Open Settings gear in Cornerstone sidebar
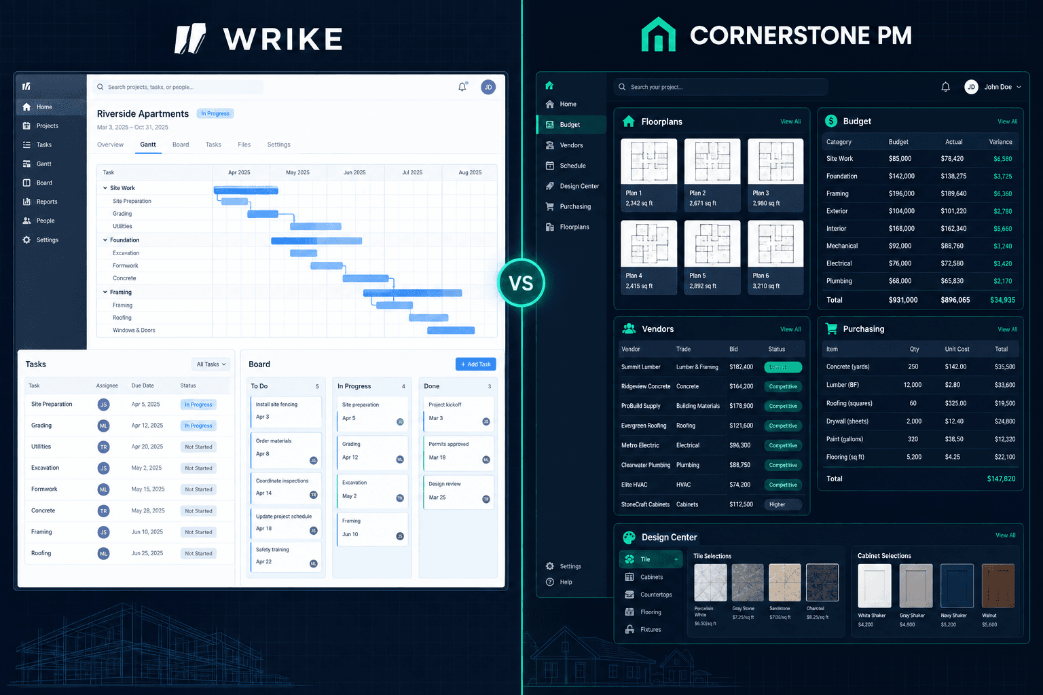Image resolution: width=1043 pixels, height=695 pixels. tap(550, 566)
